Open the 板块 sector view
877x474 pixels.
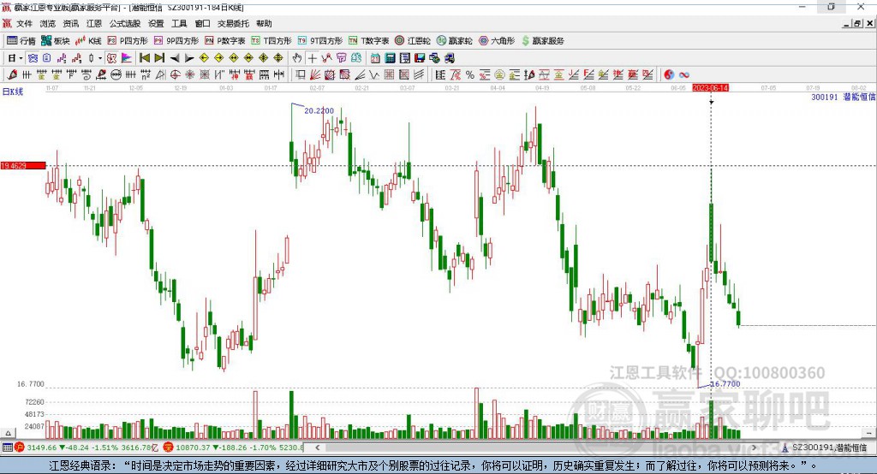pos(55,41)
